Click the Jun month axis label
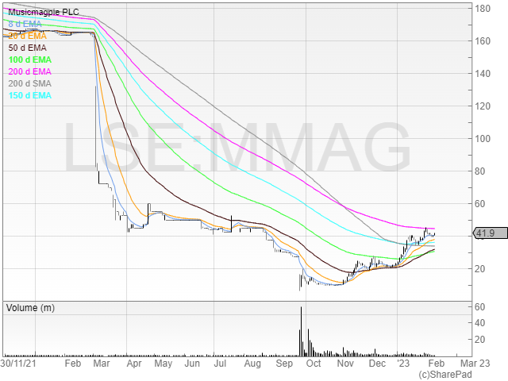Image resolution: width=508 pixels, height=381 pixels. tap(192, 364)
